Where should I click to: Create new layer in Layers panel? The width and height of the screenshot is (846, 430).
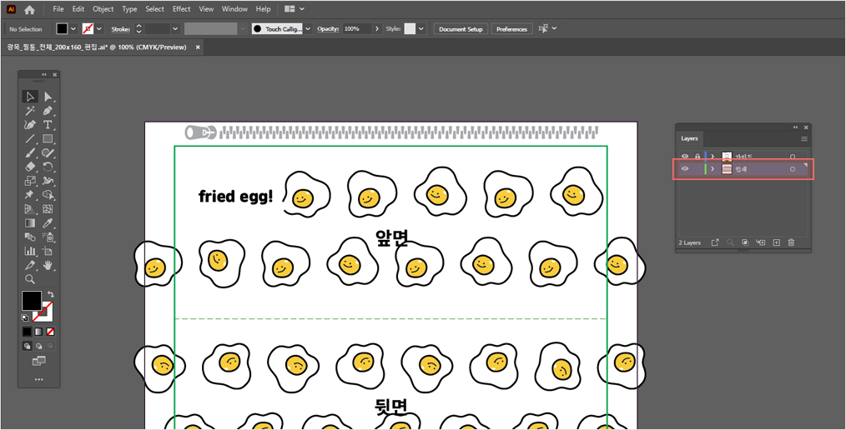777,242
